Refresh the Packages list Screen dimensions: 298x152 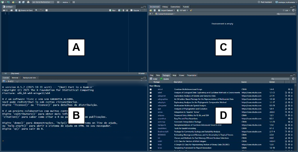click(293, 79)
